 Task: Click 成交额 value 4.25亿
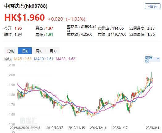coord(86,35)
